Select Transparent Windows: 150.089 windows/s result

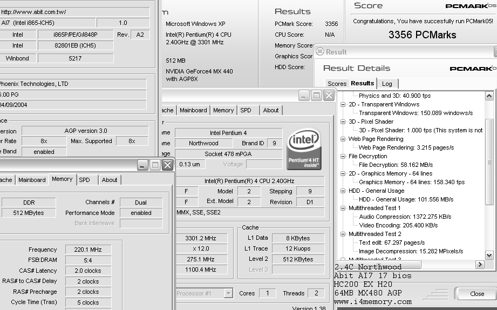416,113
